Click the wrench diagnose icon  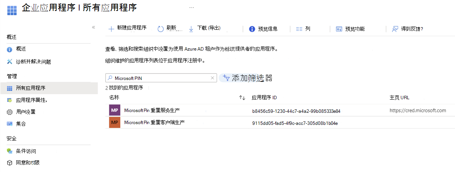coord(10,61)
